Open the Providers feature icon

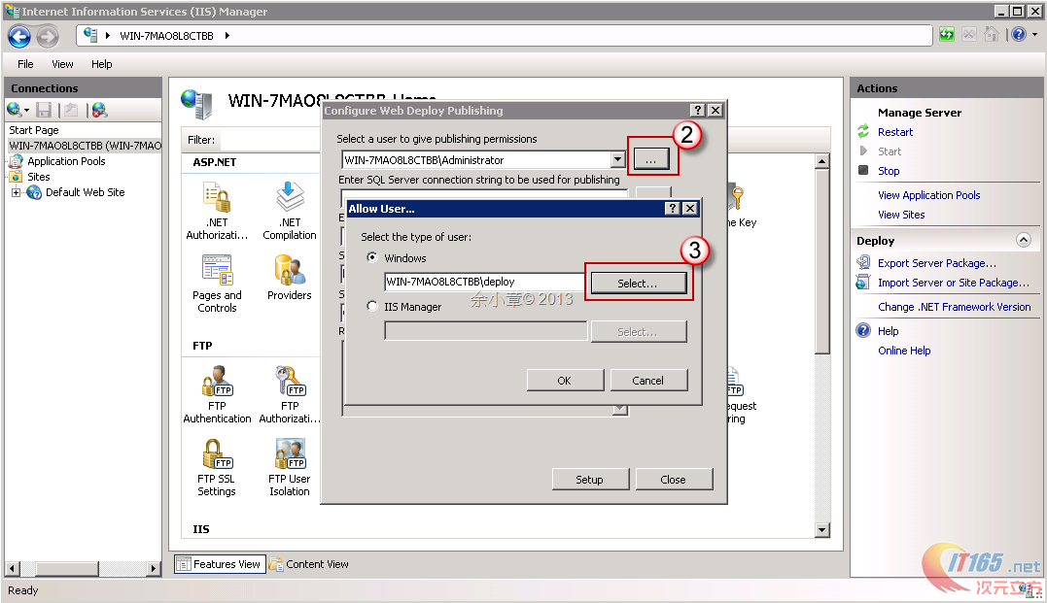coord(290,270)
